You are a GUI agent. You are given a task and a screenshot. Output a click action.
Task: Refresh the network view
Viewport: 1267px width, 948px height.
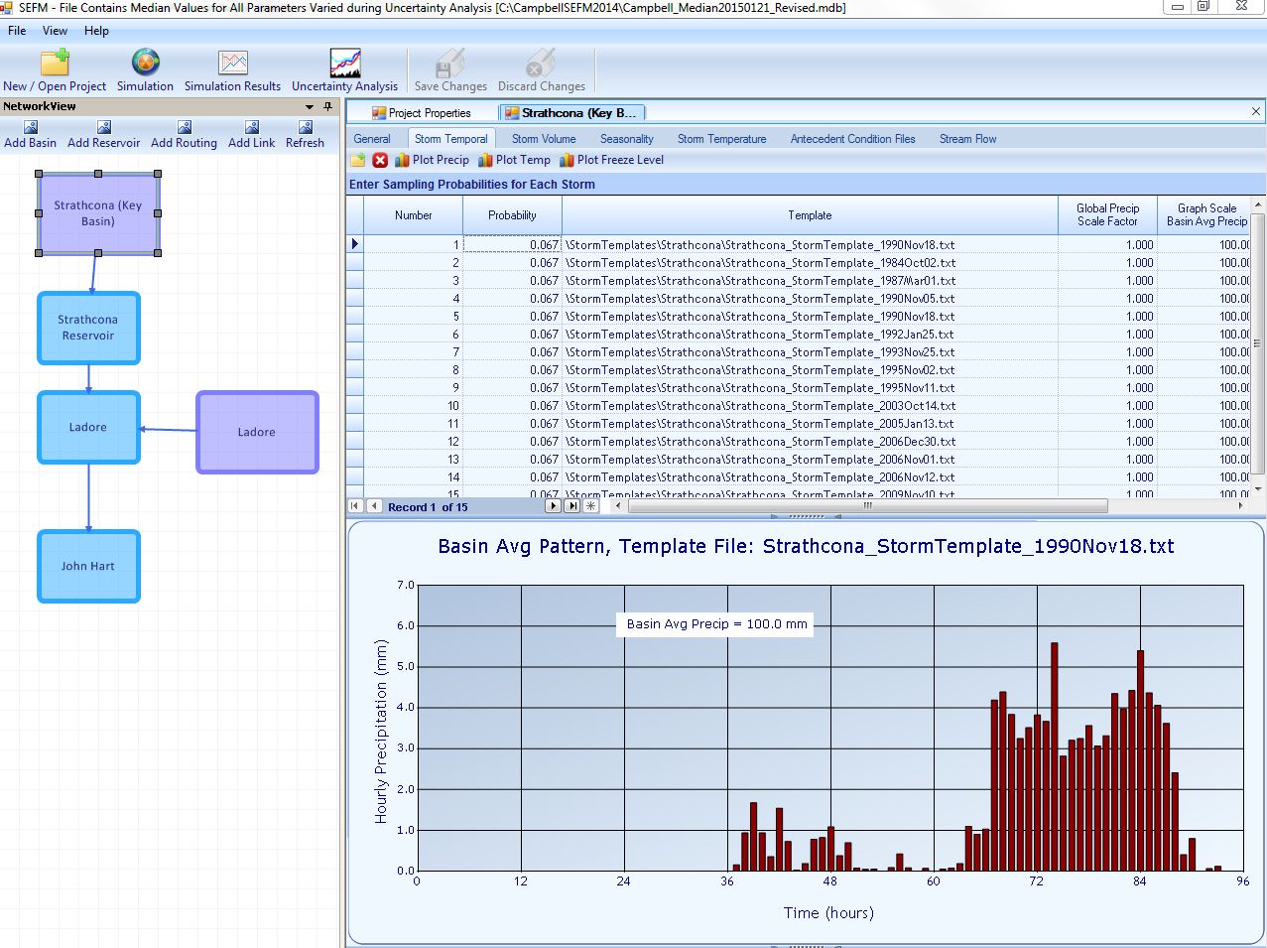point(306,128)
